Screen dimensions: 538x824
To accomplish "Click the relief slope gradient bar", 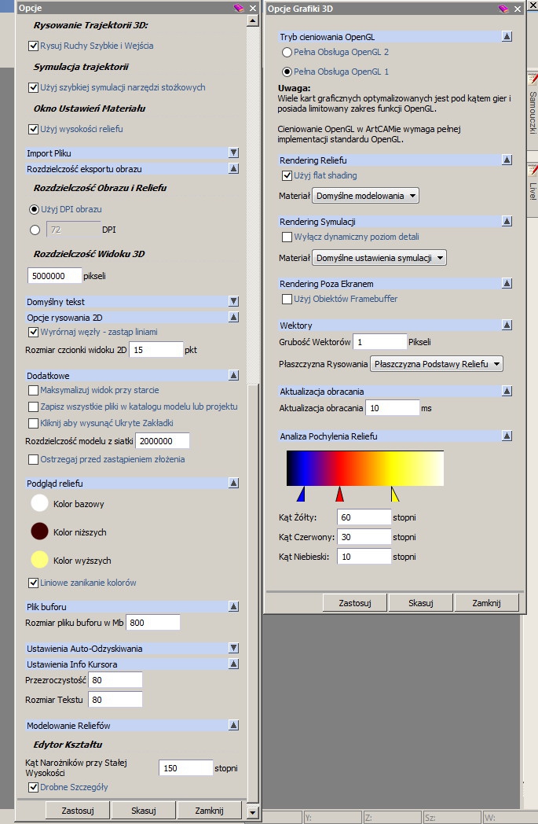I will 365,469.
